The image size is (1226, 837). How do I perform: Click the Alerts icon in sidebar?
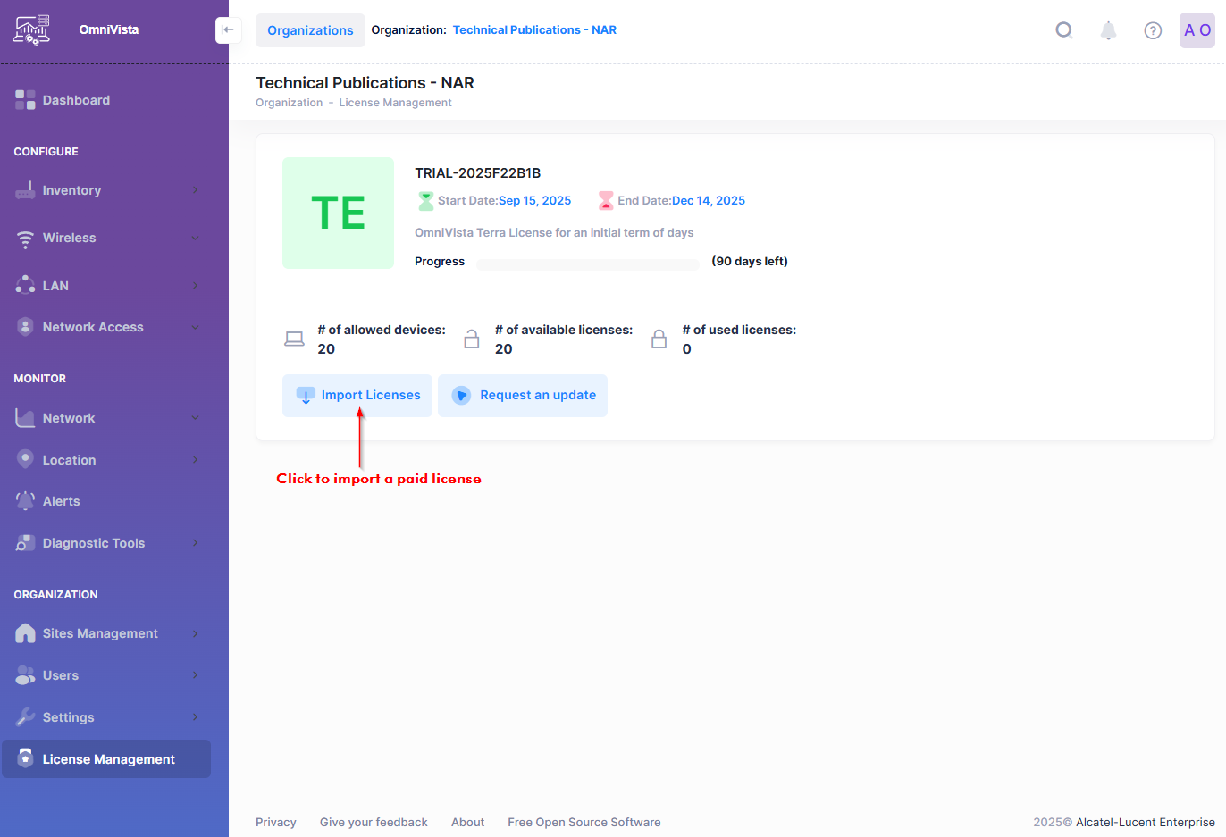coord(25,501)
